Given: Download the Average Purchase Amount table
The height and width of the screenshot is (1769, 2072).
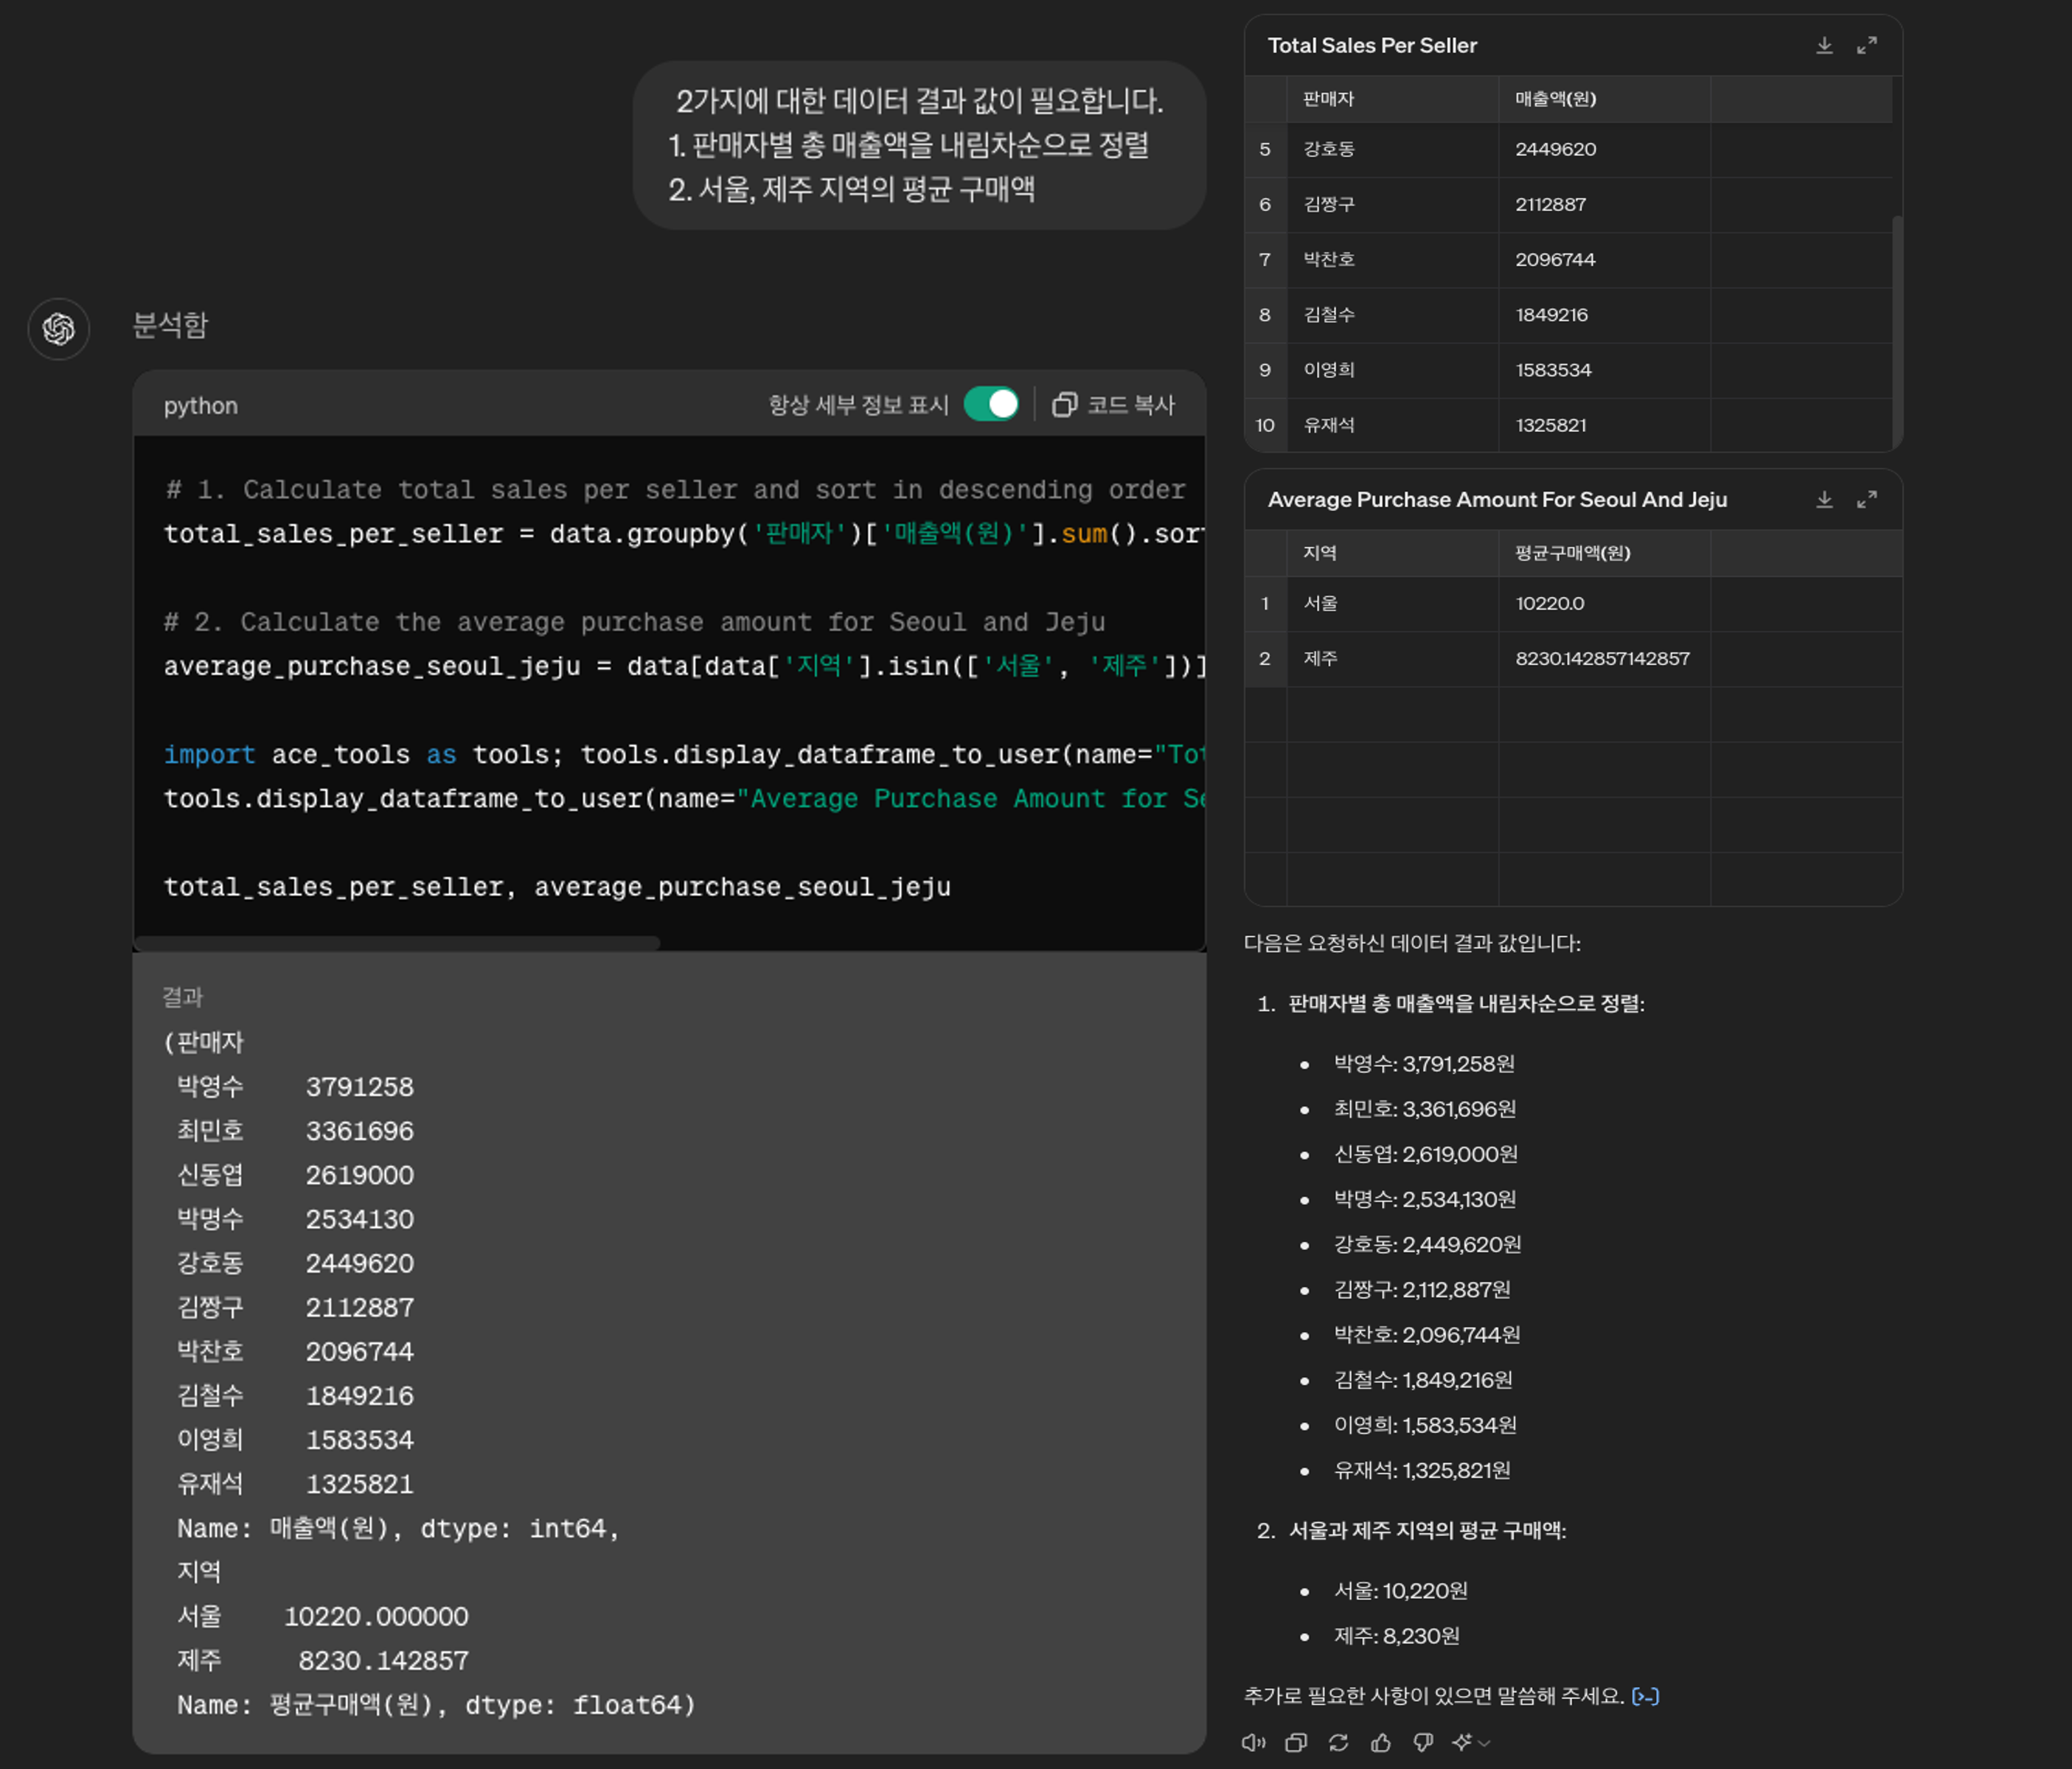Looking at the screenshot, I should (x=1825, y=500).
